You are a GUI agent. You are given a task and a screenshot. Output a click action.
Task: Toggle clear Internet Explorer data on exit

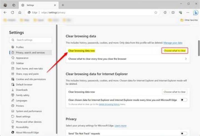(x=184, y=100)
